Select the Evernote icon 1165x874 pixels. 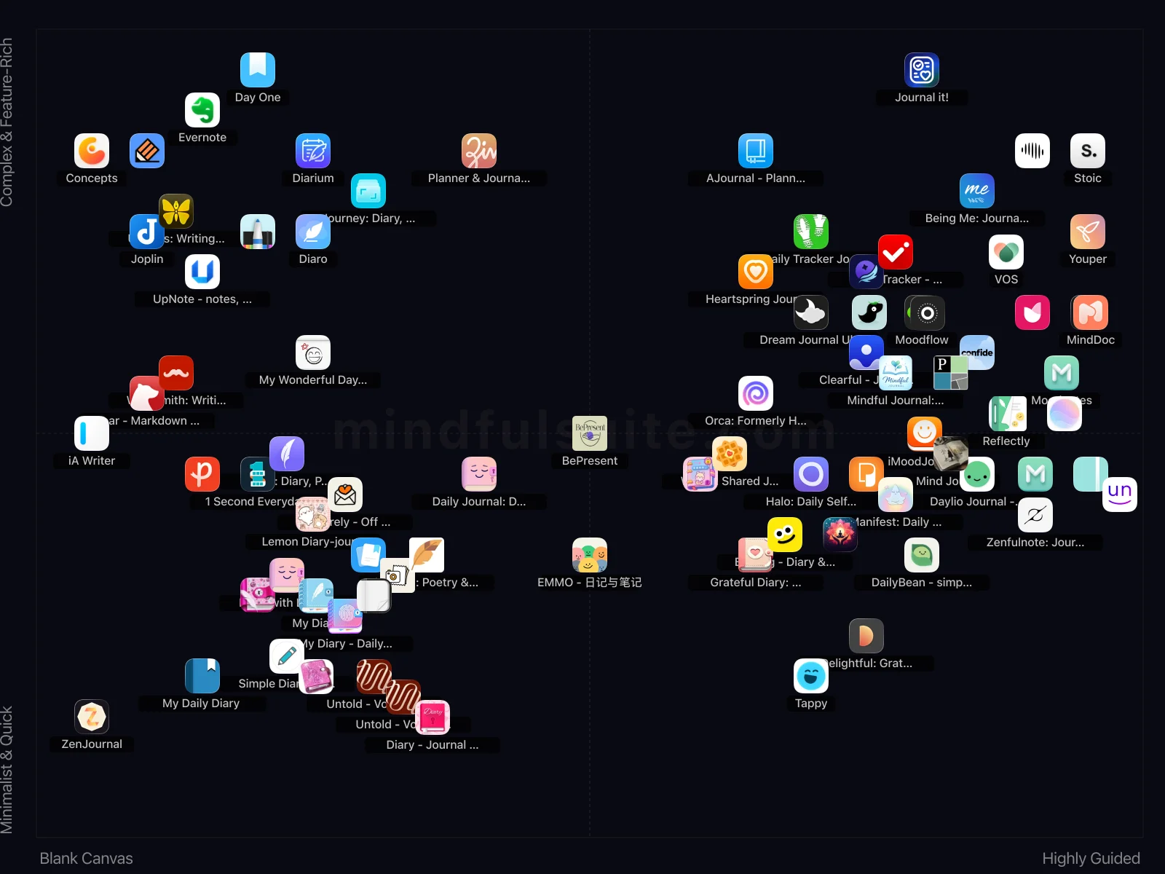203,110
